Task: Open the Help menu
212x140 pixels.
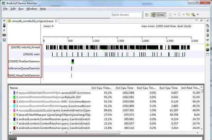Action: click(43, 9)
